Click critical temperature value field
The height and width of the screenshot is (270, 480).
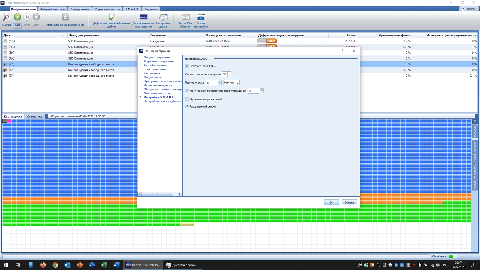point(254,91)
